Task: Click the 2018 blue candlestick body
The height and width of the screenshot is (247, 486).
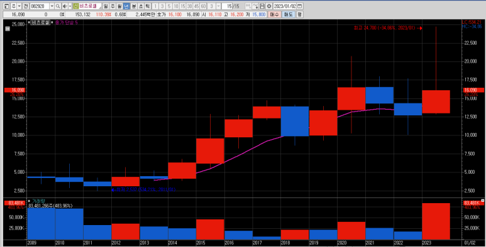Action: click(295, 121)
